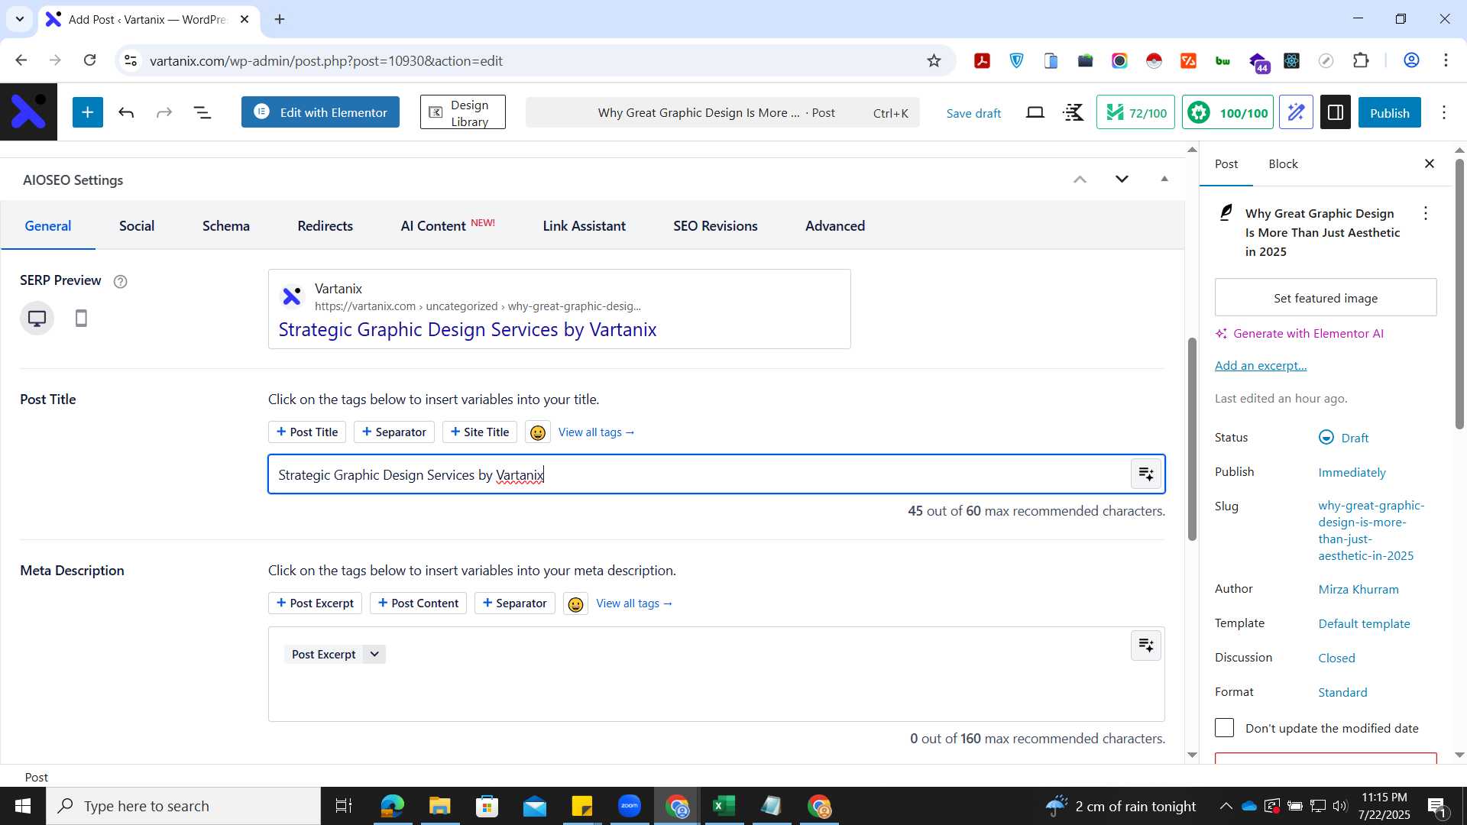The width and height of the screenshot is (1467, 825).
Task: Click View all tags for Post Title
Action: pyautogui.click(x=597, y=432)
